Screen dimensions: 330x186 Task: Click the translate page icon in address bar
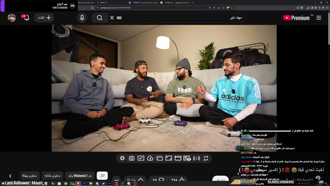(210, 8)
